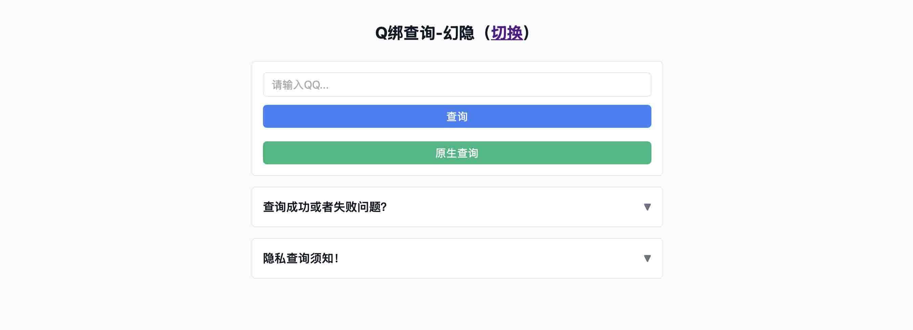Submit the lookup with the 查询 button
913x330 pixels.
[457, 116]
